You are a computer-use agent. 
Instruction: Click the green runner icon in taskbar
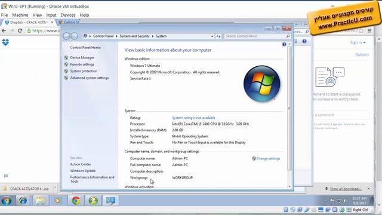pos(93,201)
